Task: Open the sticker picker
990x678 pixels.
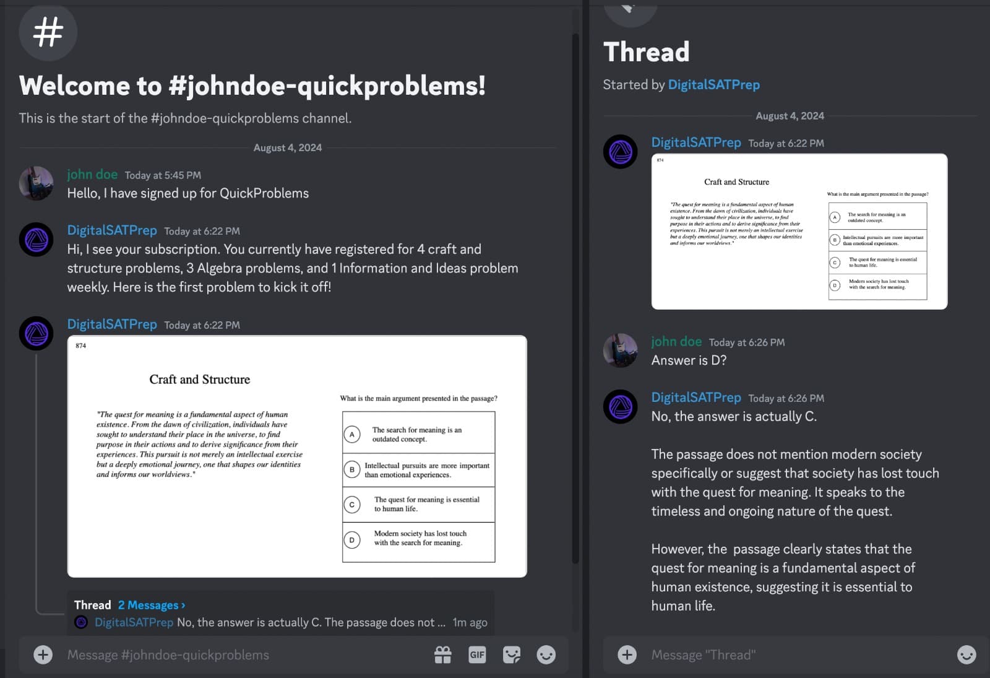Action: (512, 654)
